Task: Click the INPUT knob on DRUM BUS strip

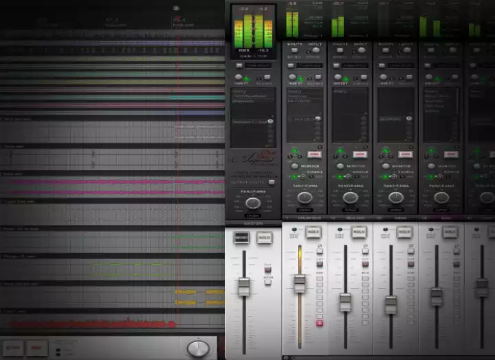Action: 316,50
